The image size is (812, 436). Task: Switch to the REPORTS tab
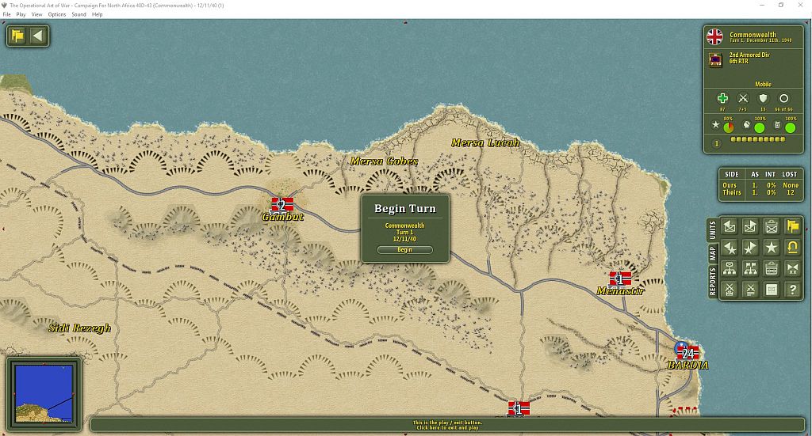pyautogui.click(x=713, y=281)
